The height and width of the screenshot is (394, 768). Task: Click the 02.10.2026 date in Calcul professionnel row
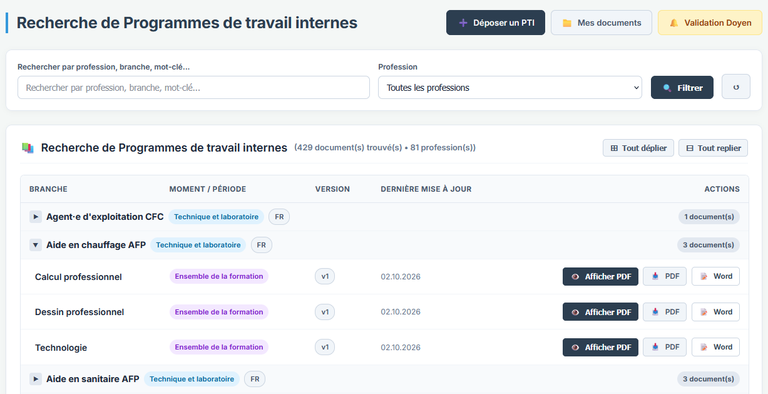point(401,277)
